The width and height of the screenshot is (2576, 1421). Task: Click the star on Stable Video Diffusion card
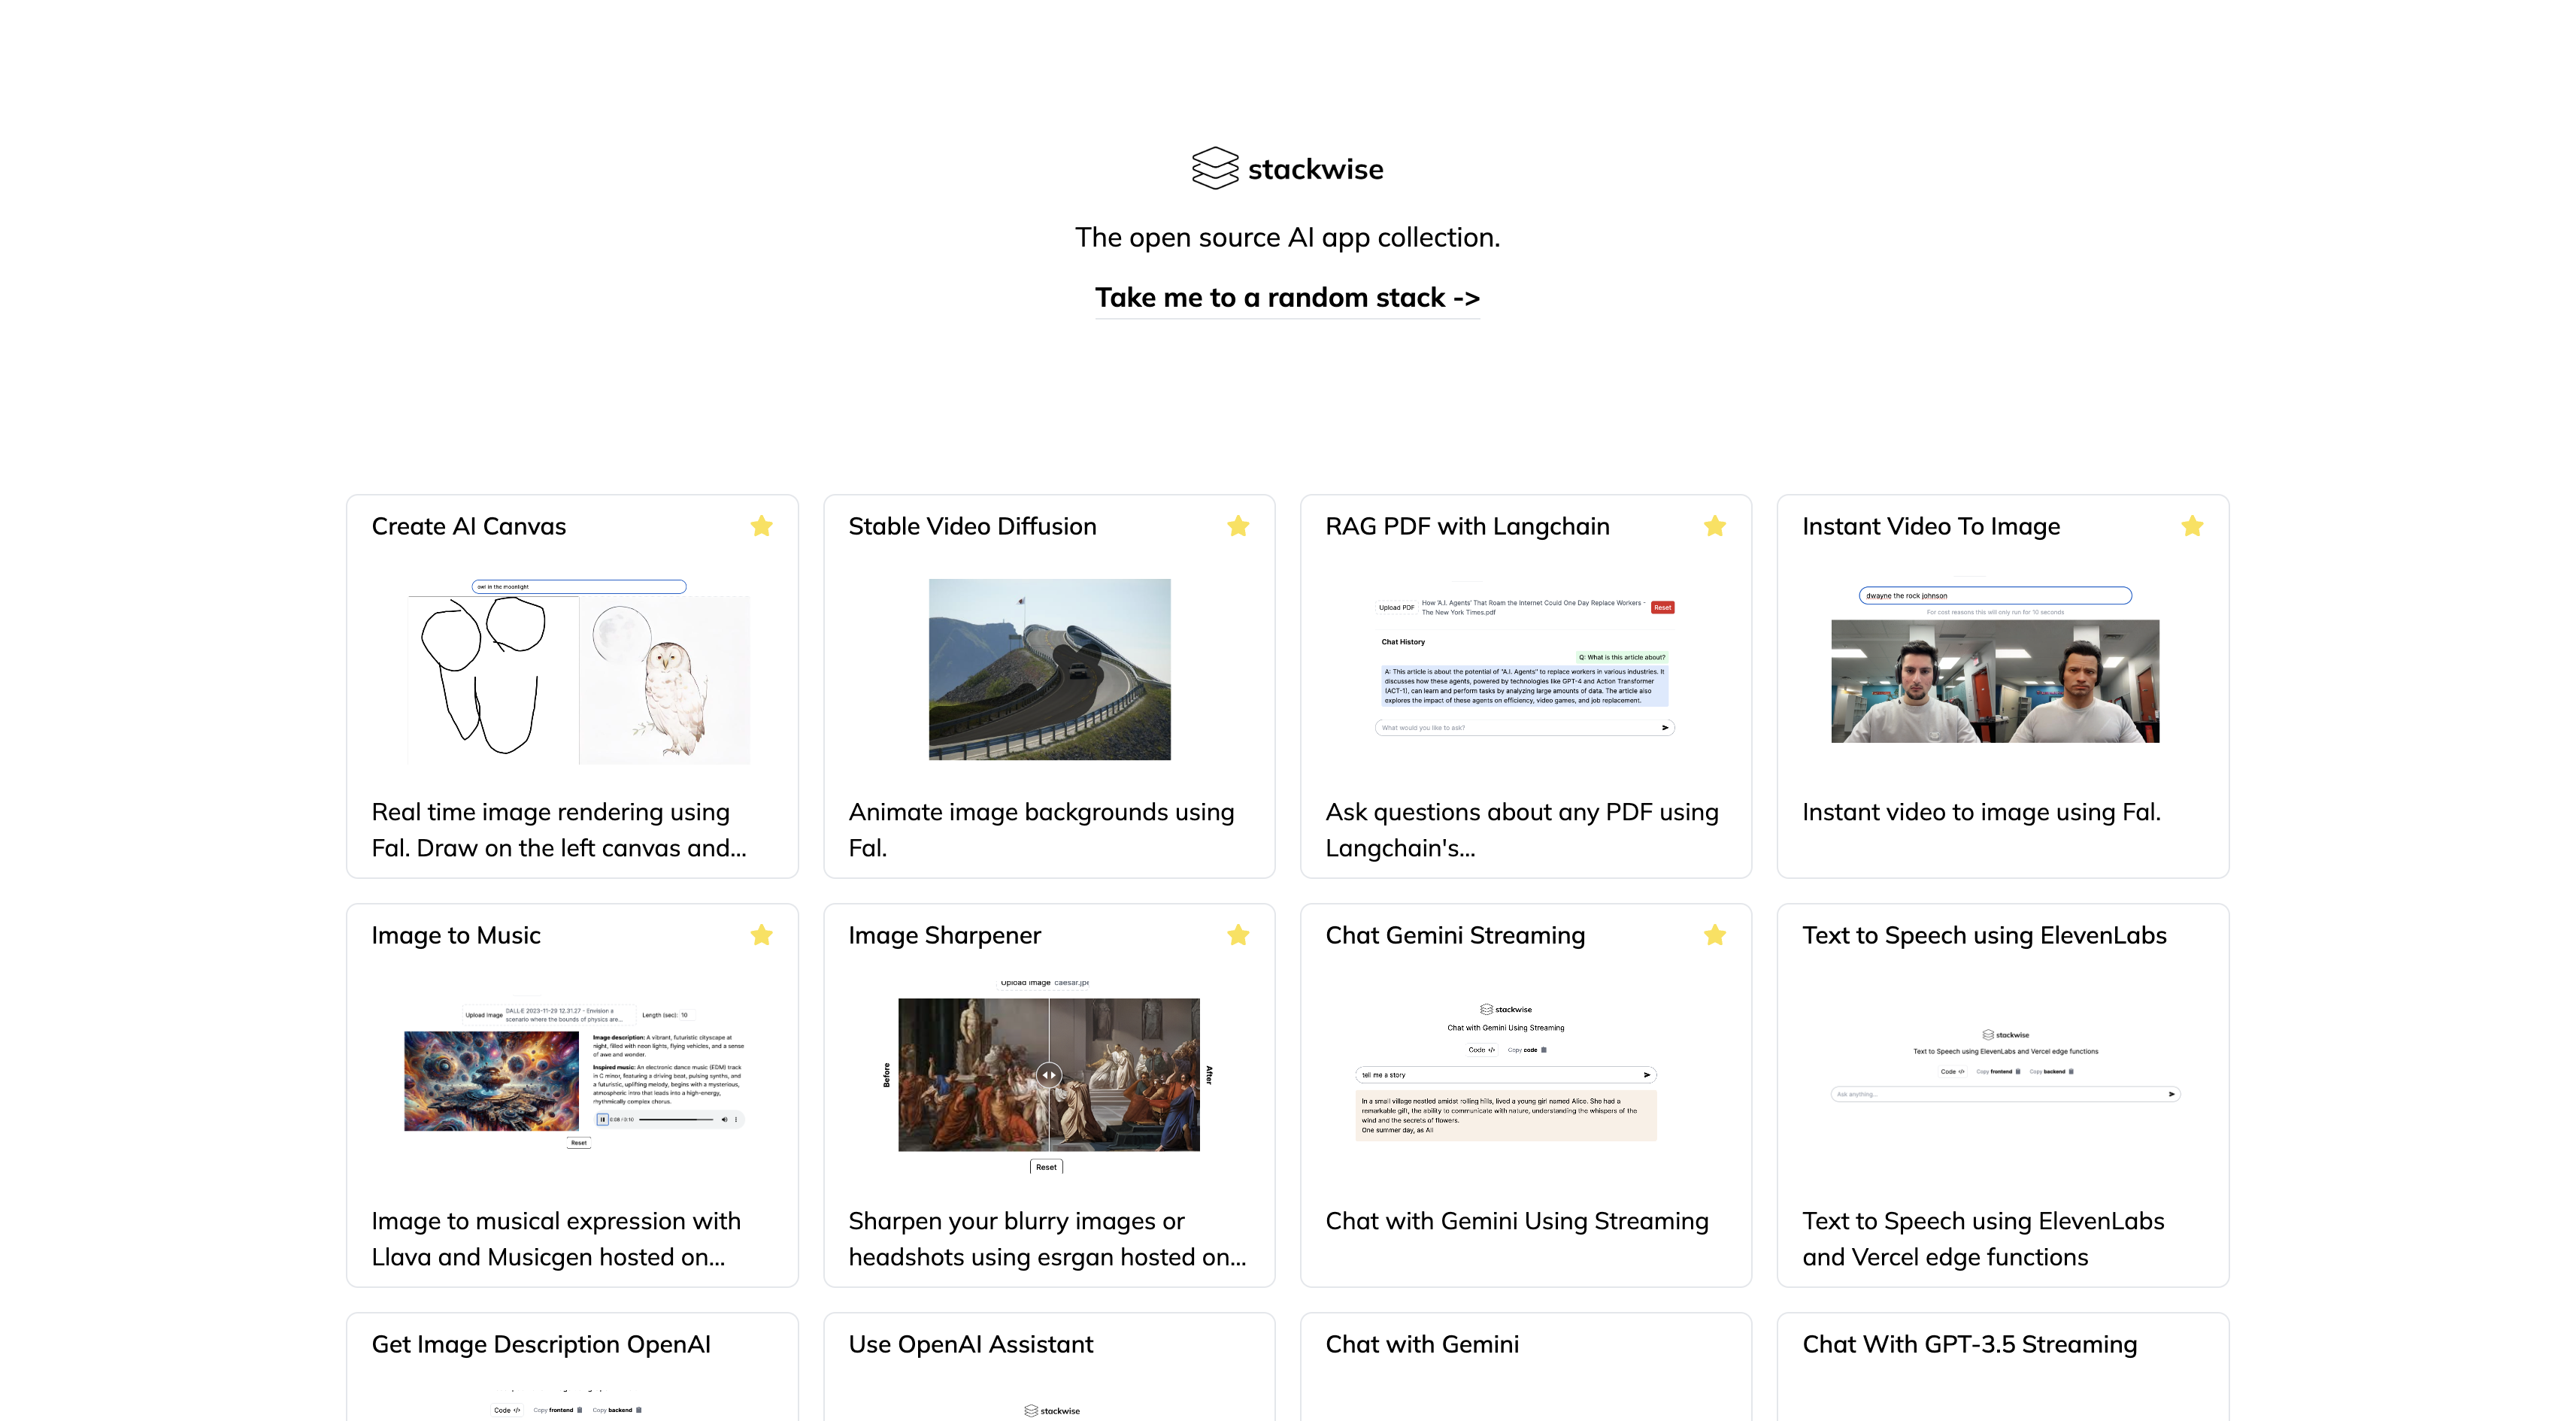point(1238,526)
